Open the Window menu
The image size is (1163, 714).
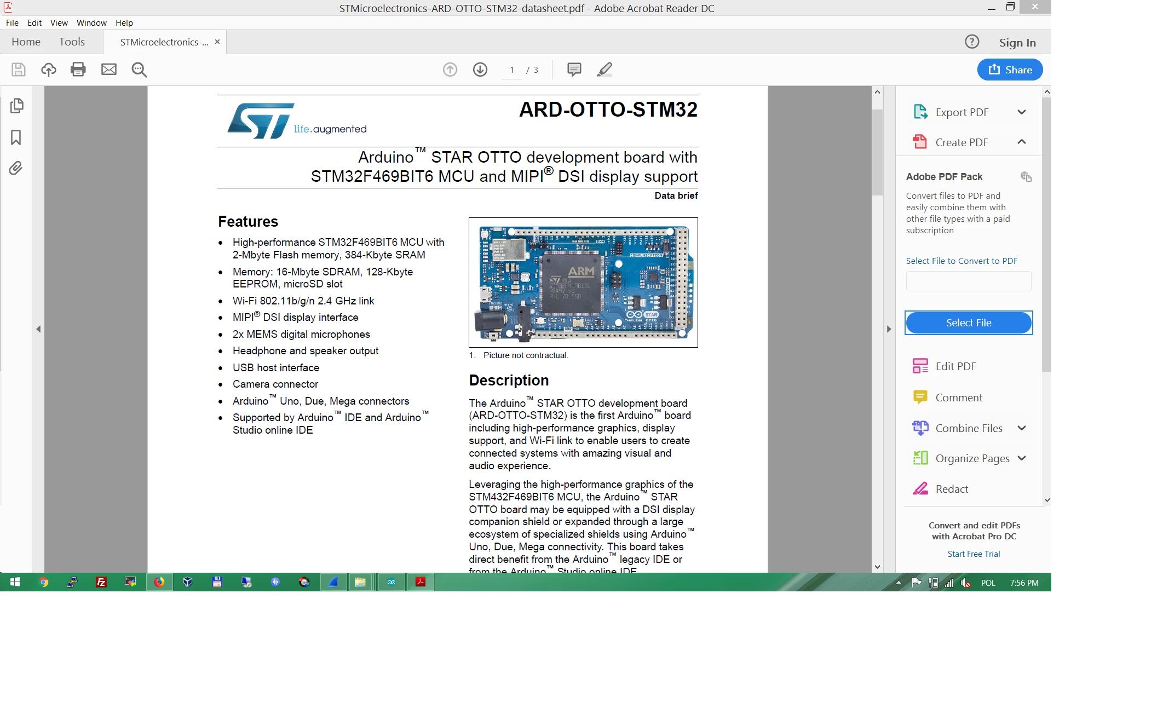[x=91, y=22]
